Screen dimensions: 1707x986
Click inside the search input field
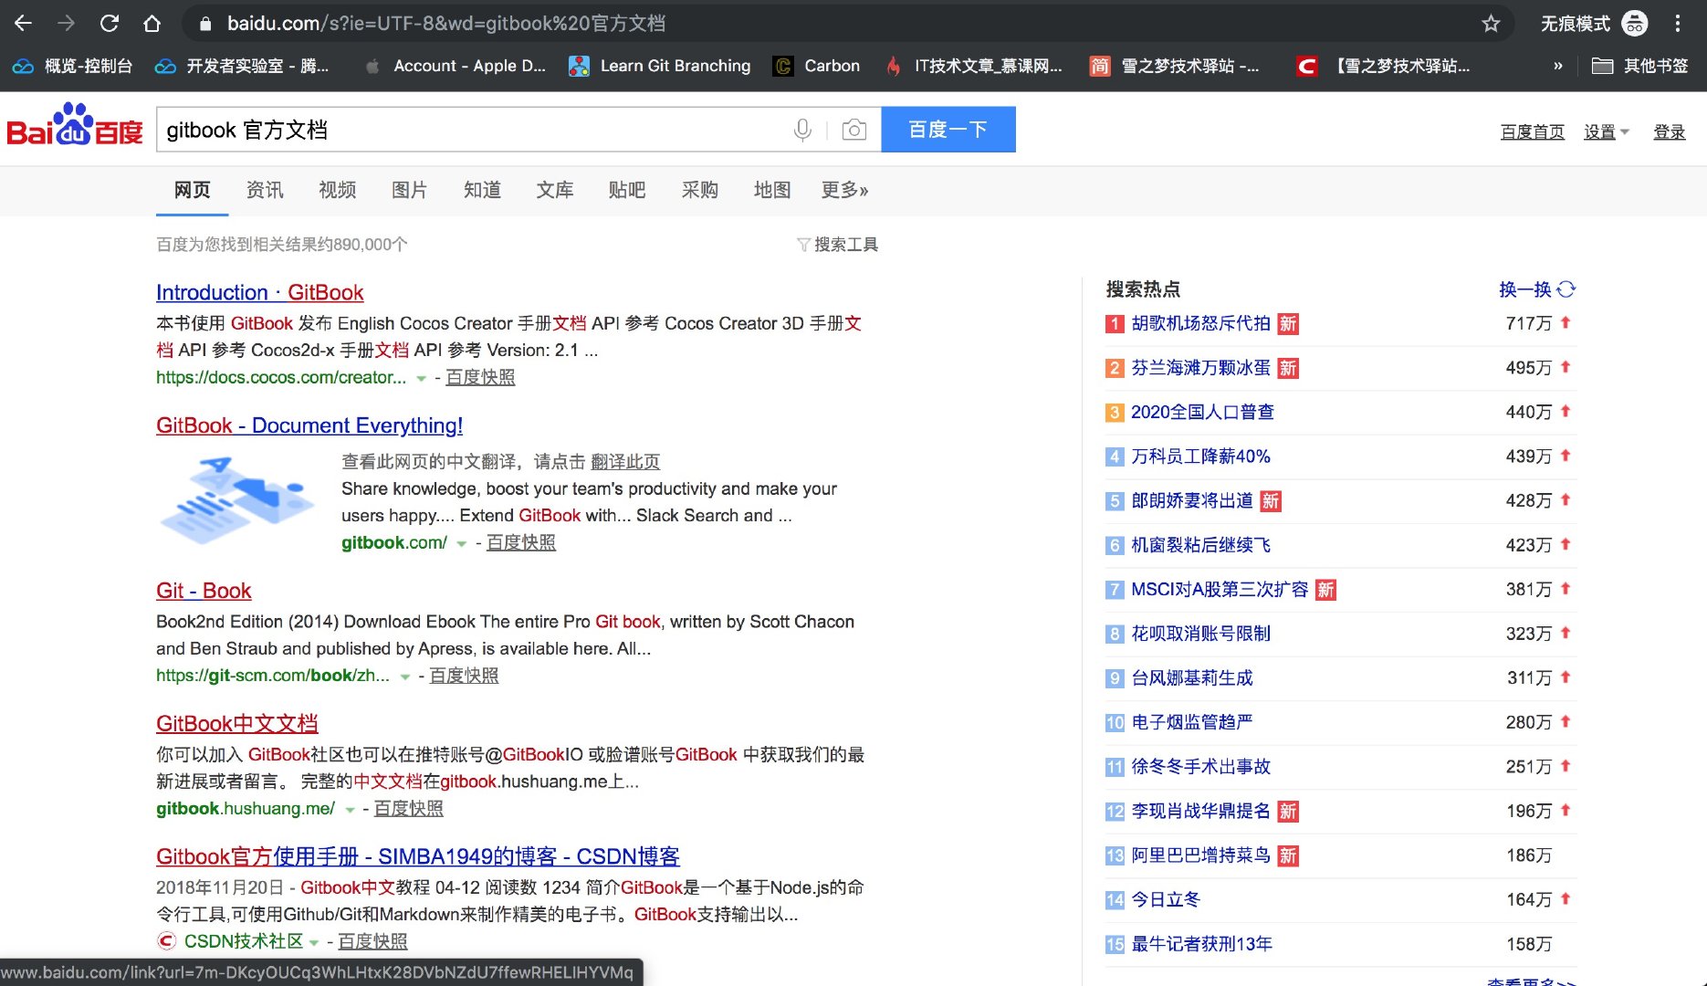pyautogui.click(x=456, y=129)
